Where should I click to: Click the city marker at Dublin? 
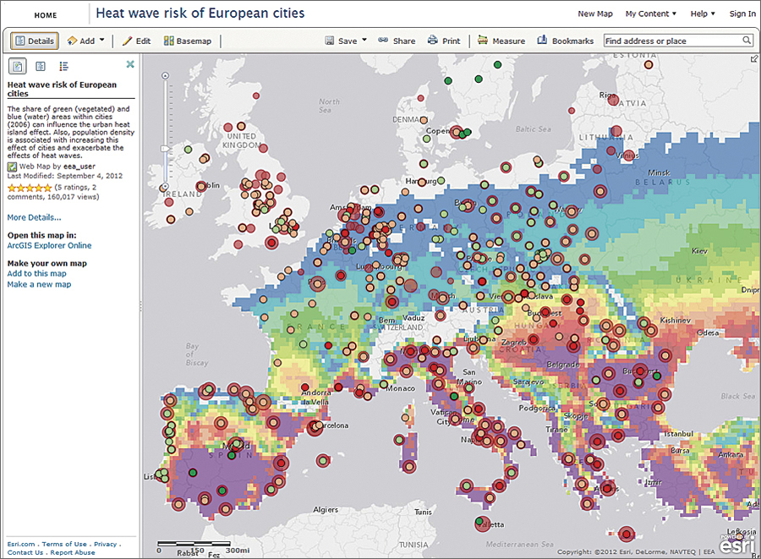tap(201, 186)
